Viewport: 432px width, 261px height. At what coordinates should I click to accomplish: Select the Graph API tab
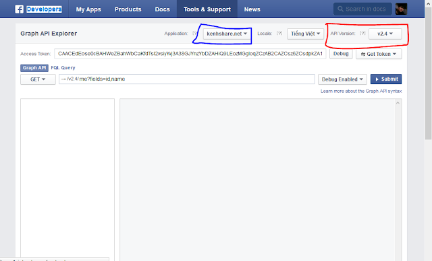click(34, 68)
